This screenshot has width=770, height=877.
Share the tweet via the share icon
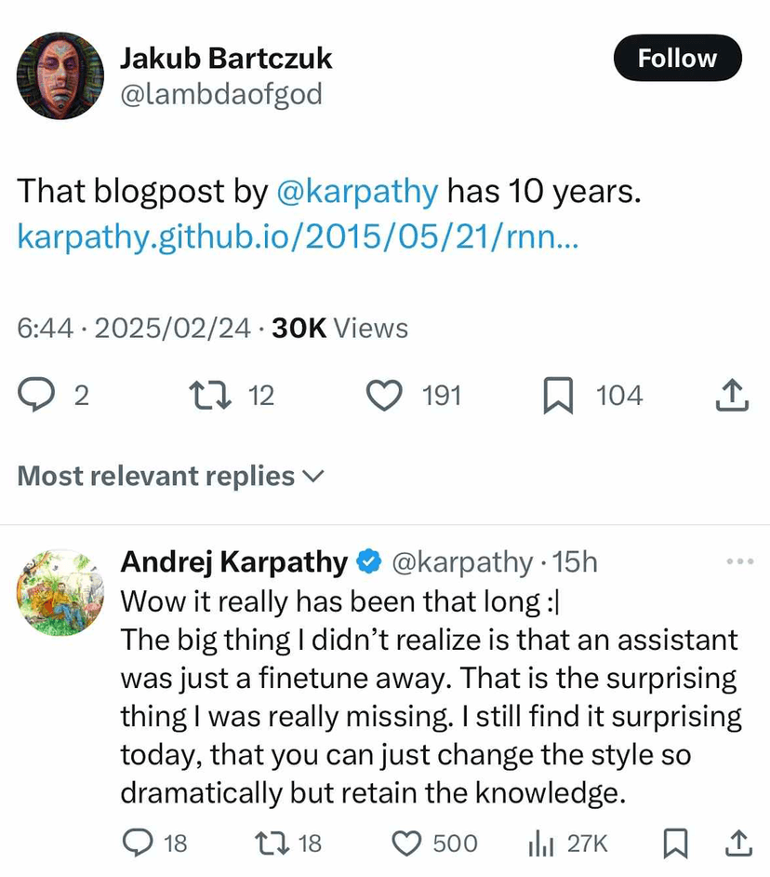731,395
